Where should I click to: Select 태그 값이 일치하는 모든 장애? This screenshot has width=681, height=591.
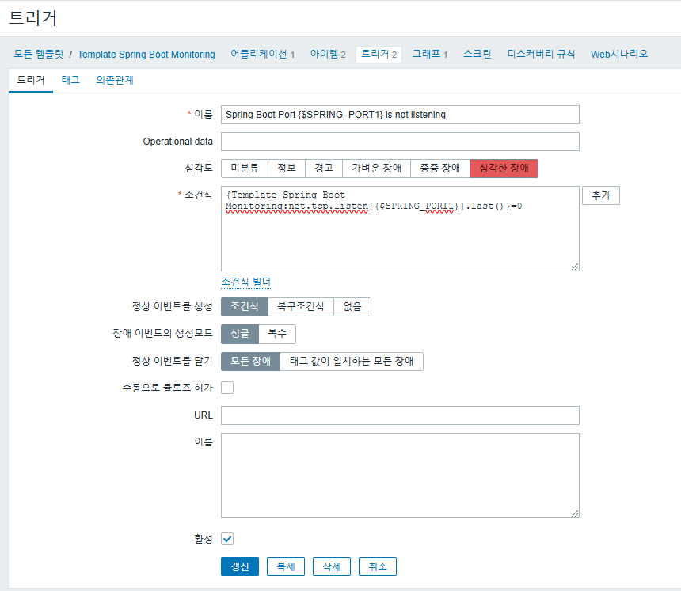[x=352, y=362]
